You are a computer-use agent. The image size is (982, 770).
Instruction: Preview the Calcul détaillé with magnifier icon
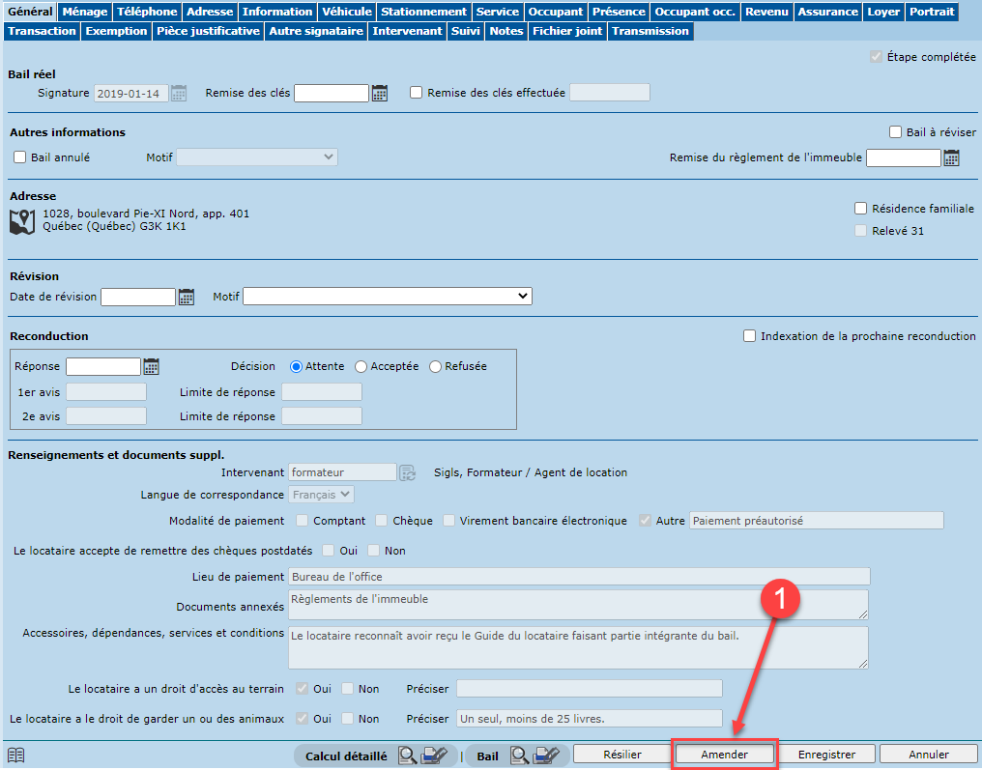(x=407, y=756)
